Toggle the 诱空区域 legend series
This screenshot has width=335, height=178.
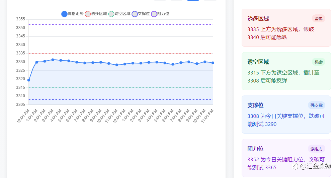click(119, 14)
